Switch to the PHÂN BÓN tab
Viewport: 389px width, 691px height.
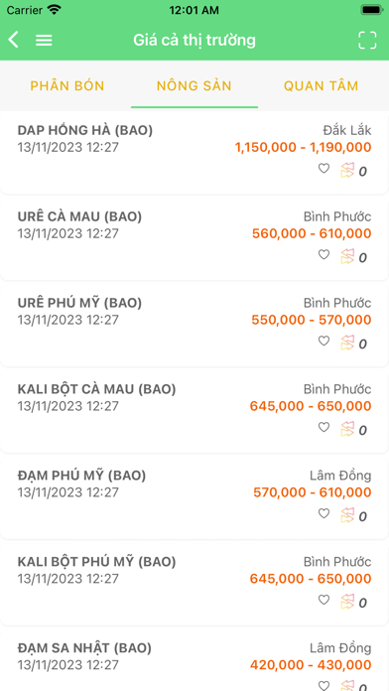coord(67,85)
